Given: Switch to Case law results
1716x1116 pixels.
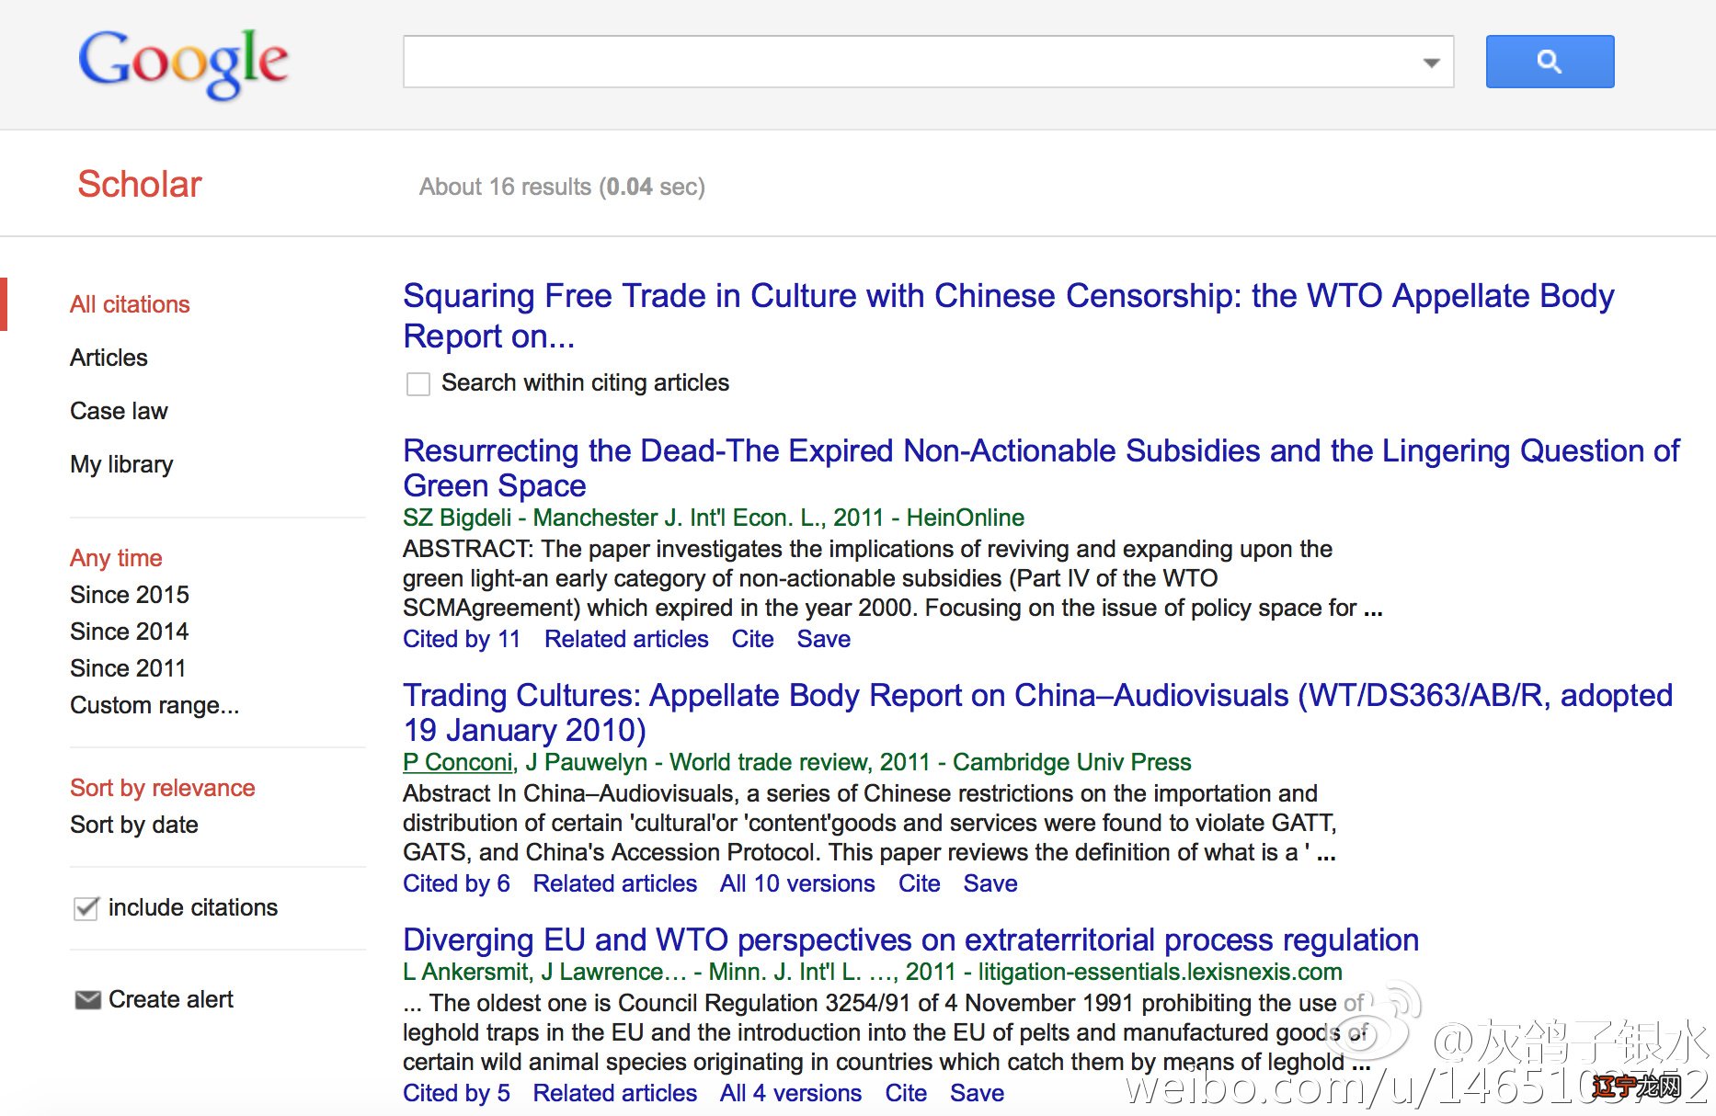Looking at the screenshot, I should [x=119, y=411].
